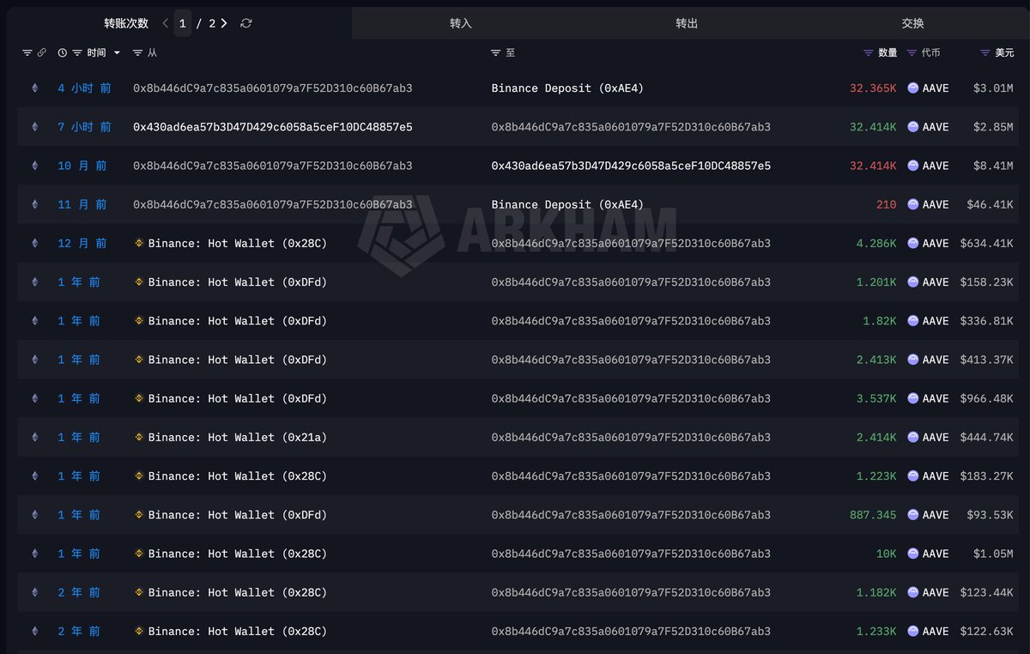
Task: Click the $336.81K USD value
Action: point(986,321)
